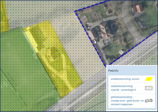The image size is (158, 112).
Task: Click the Plekinfo panel heading
Action: (113, 71)
